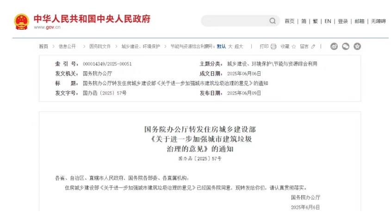The height and width of the screenshot is (219, 391).
Task: Click the print printer icon
Action: [273, 46]
